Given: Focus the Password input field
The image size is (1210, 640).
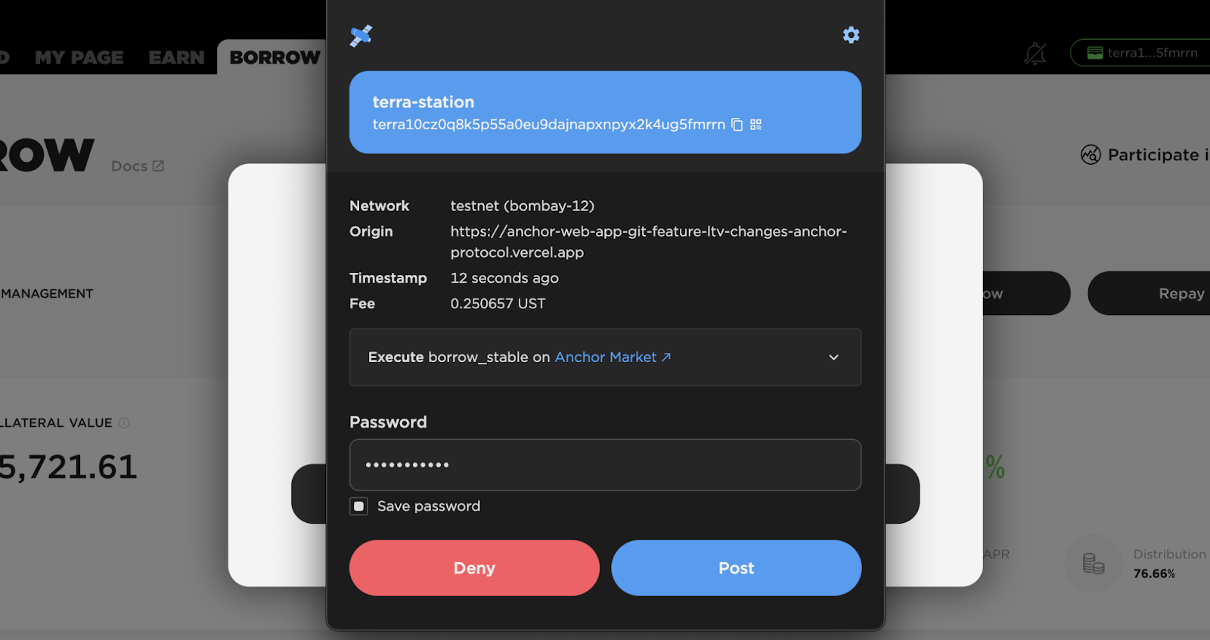Looking at the screenshot, I should pyautogui.click(x=605, y=465).
